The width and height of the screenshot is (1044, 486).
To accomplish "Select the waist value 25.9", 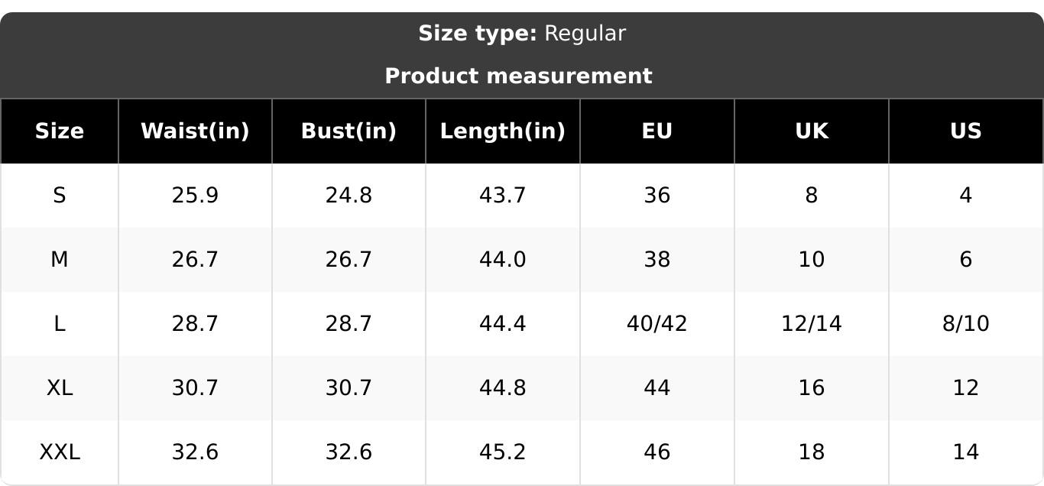I will point(196,196).
